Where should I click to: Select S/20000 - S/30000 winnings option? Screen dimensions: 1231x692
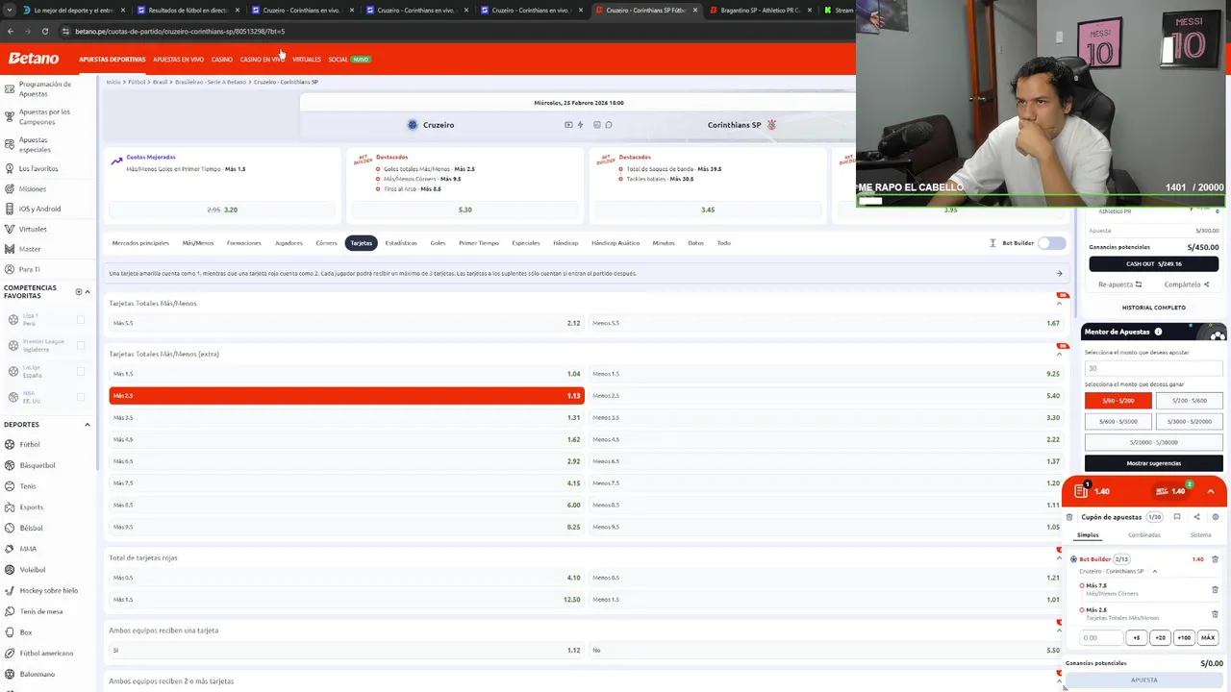(1153, 442)
